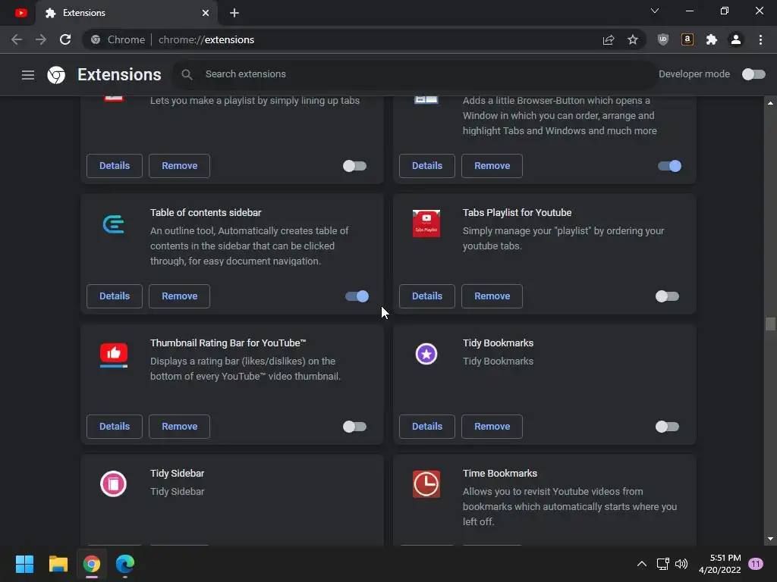This screenshot has height=582, width=777.
Task: Remove Tabs Playlist for Youtube
Action: (492, 296)
